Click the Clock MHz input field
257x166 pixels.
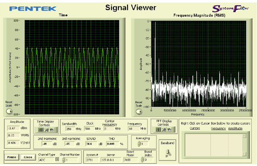point(89,129)
